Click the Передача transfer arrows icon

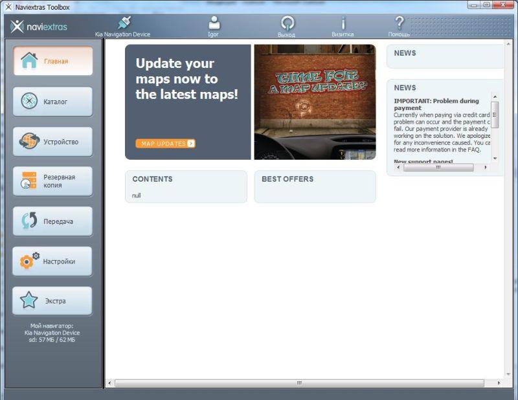point(29,221)
